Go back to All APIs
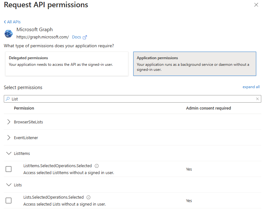 tap(12, 22)
